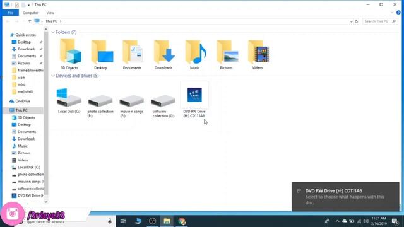Click the Up arrow navigation button
The image size is (404, 227).
[x=30, y=21]
